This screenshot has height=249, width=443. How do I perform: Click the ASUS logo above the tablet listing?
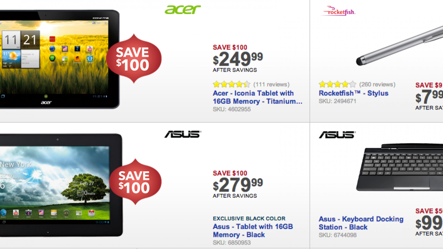click(182, 134)
